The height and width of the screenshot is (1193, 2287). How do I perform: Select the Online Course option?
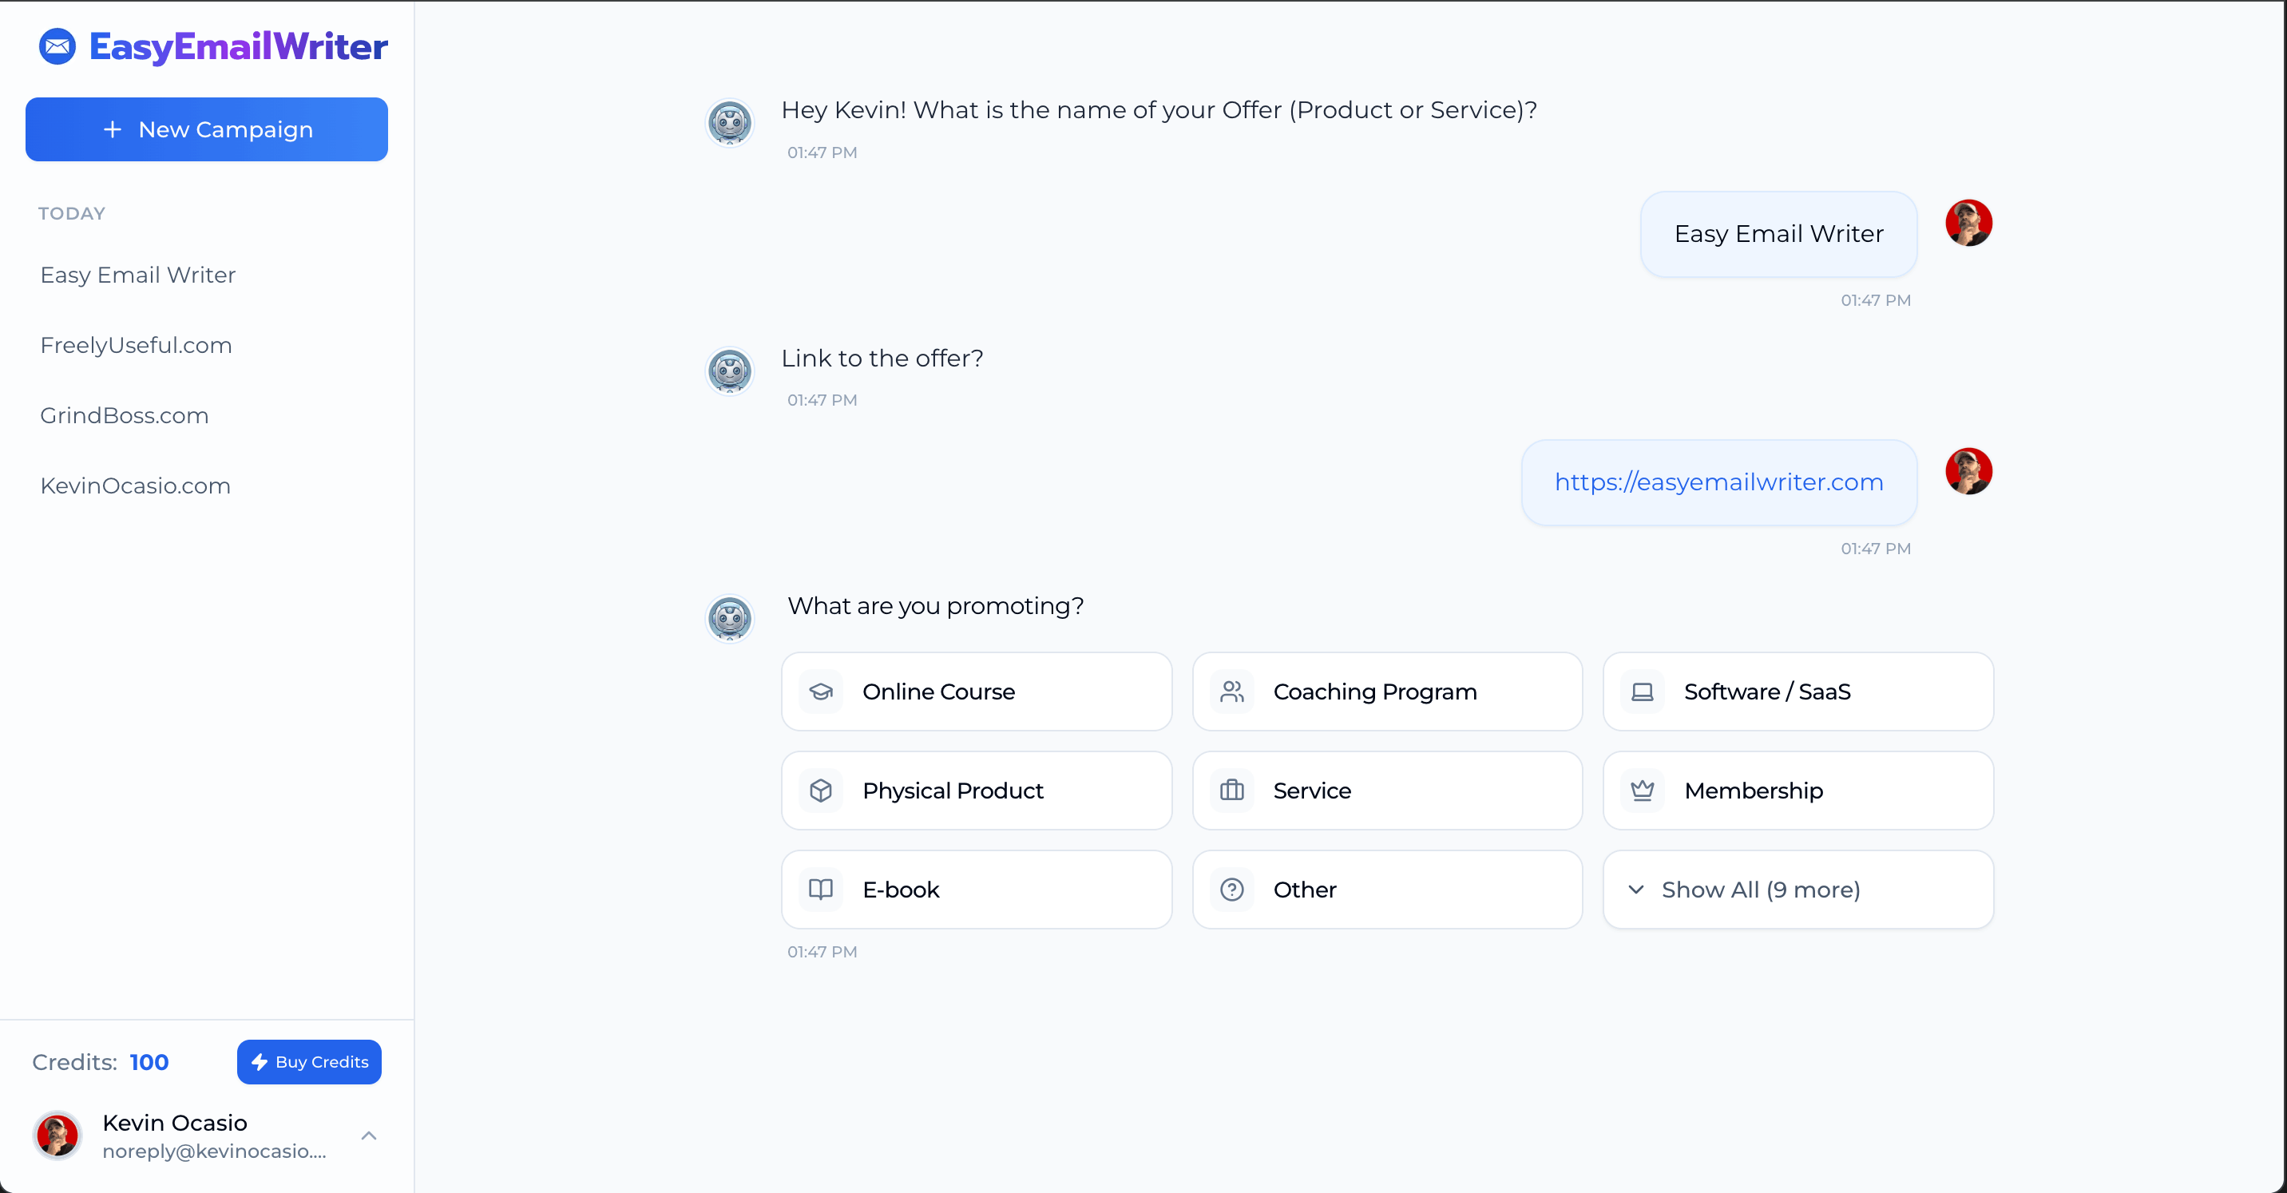[977, 692]
